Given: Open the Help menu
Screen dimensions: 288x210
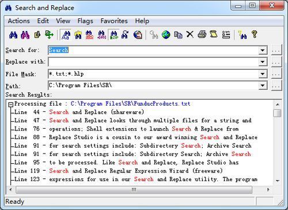Looking at the screenshot, I should tap(142, 21).
